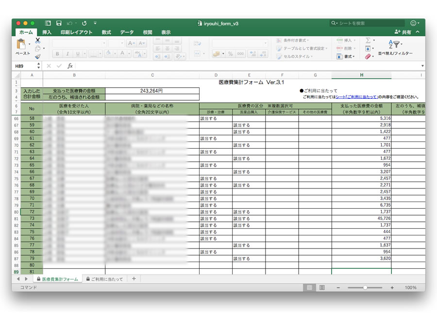
Task: Click the zoom out minus button
Action: pyautogui.click(x=338, y=287)
